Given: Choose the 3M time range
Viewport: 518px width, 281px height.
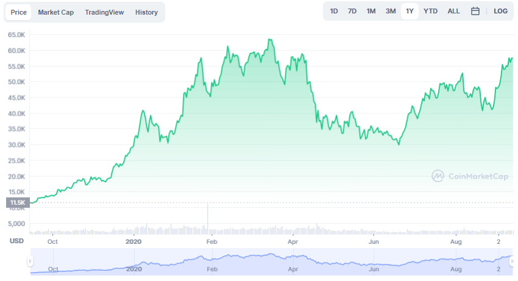Looking at the screenshot, I should coord(391,11).
